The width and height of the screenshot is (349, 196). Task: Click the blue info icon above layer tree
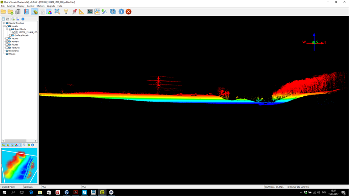tap(23, 19)
